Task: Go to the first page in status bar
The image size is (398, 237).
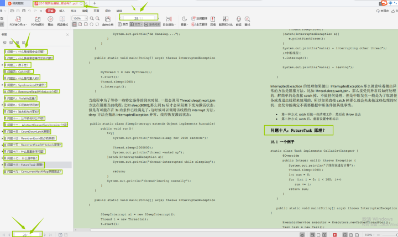Action: (4, 235)
